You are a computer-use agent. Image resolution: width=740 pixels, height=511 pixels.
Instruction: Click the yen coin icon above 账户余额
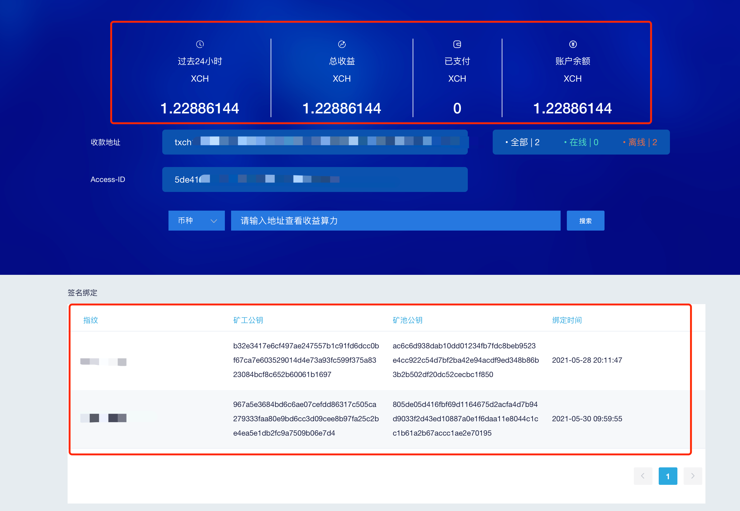click(x=573, y=44)
